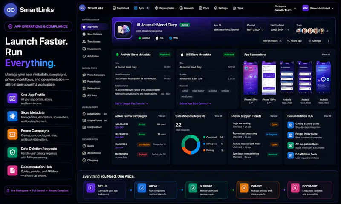Follow Edit on Google Play Console link
The height and width of the screenshot is (204, 341).
coord(131,103)
